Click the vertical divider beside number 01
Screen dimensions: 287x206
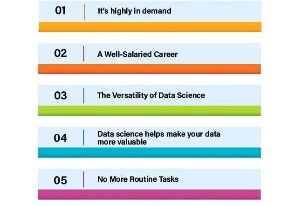click(84, 12)
